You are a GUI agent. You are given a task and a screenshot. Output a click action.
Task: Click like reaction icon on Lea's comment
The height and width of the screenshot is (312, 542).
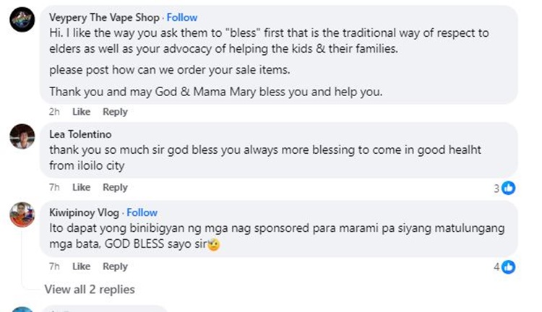tap(509, 188)
